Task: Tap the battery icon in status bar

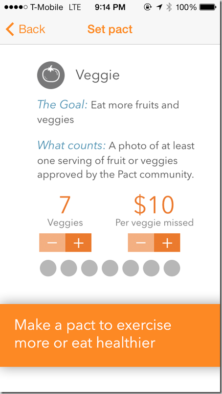Action: tap(208, 7)
